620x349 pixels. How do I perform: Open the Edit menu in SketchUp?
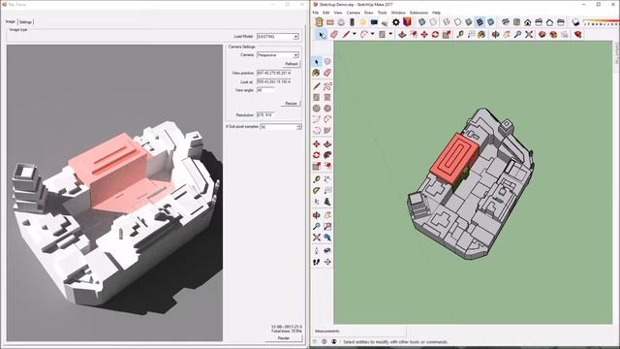click(x=325, y=13)
